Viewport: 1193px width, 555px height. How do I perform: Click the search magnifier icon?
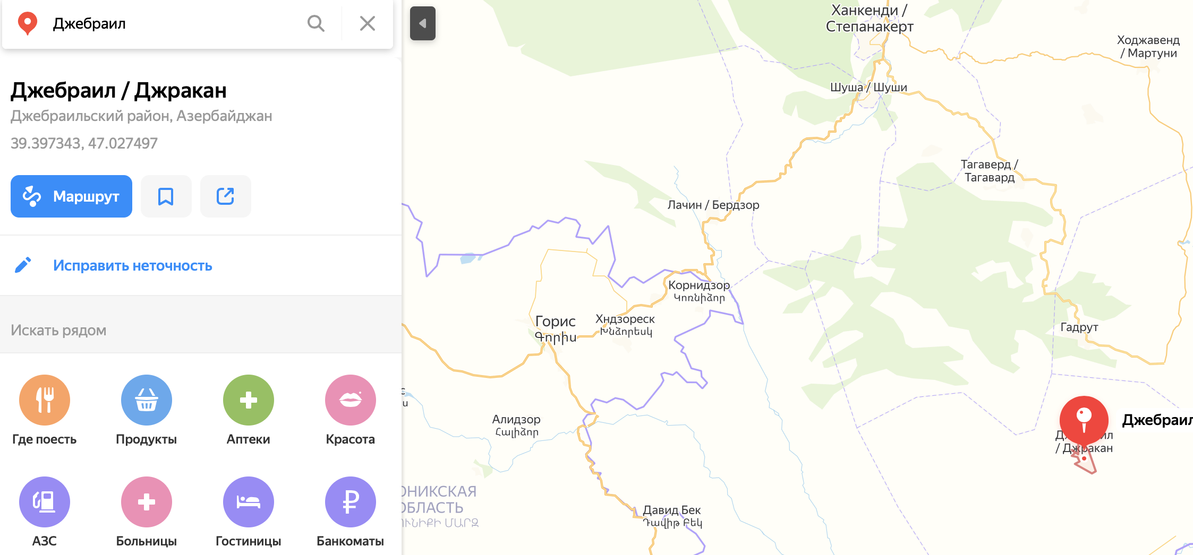[x=316, y=23]
